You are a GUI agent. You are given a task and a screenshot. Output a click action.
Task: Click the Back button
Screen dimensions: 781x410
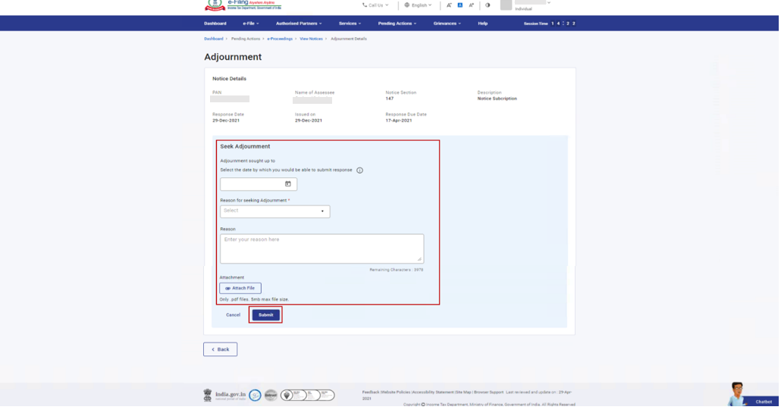coord(221,350)
